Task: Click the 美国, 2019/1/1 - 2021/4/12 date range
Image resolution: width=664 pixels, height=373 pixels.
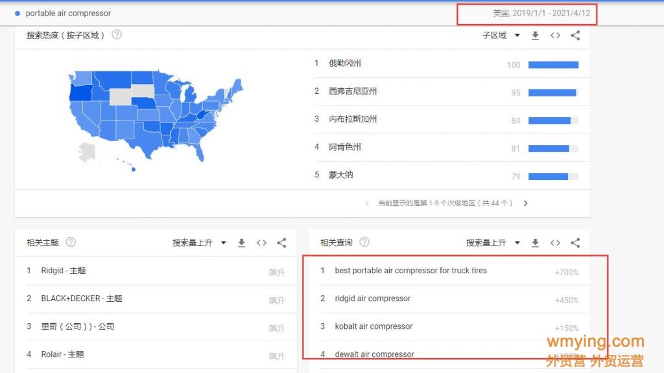Action: click(541, 13)
